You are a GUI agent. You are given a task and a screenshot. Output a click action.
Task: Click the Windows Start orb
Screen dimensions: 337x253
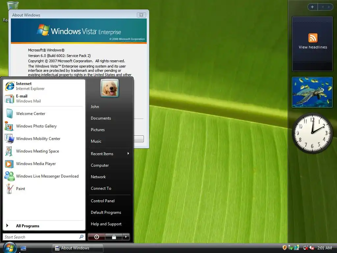tap(10, 248)
